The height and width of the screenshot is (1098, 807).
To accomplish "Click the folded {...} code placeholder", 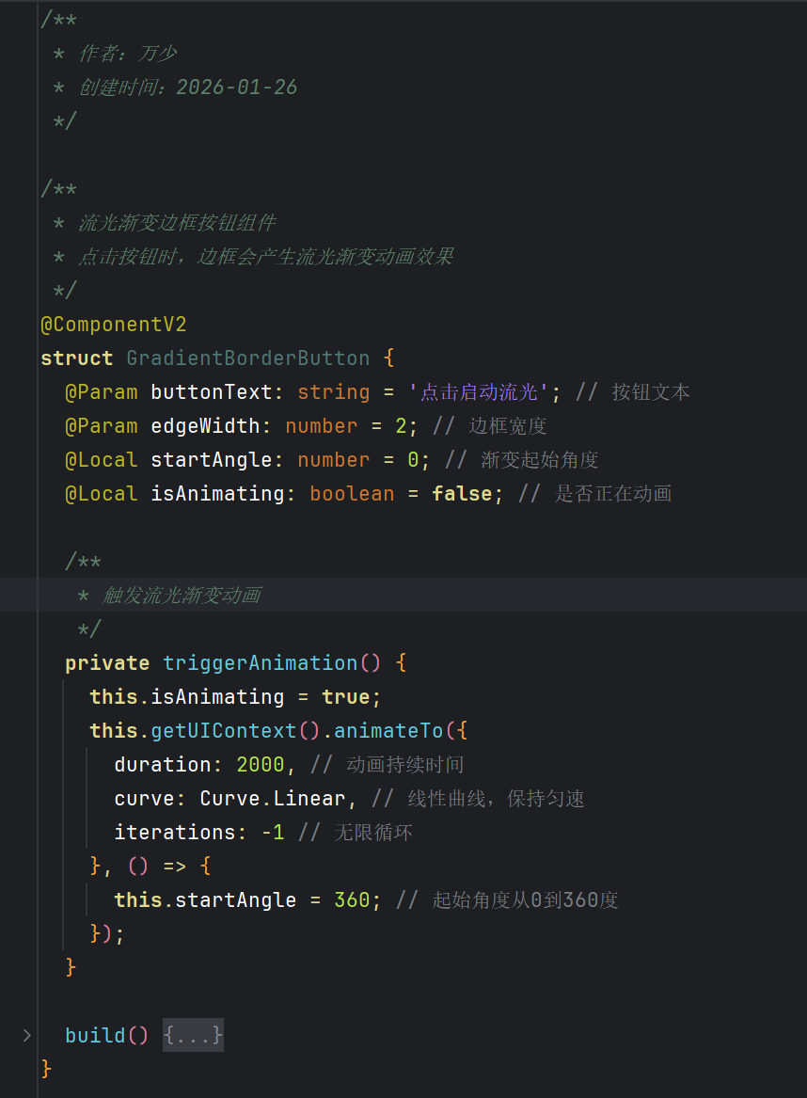I will [x=193, y=1035].
